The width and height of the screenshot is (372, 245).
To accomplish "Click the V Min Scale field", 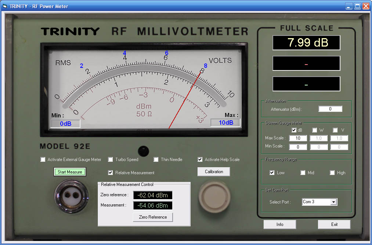I will [x=339, y=147].
